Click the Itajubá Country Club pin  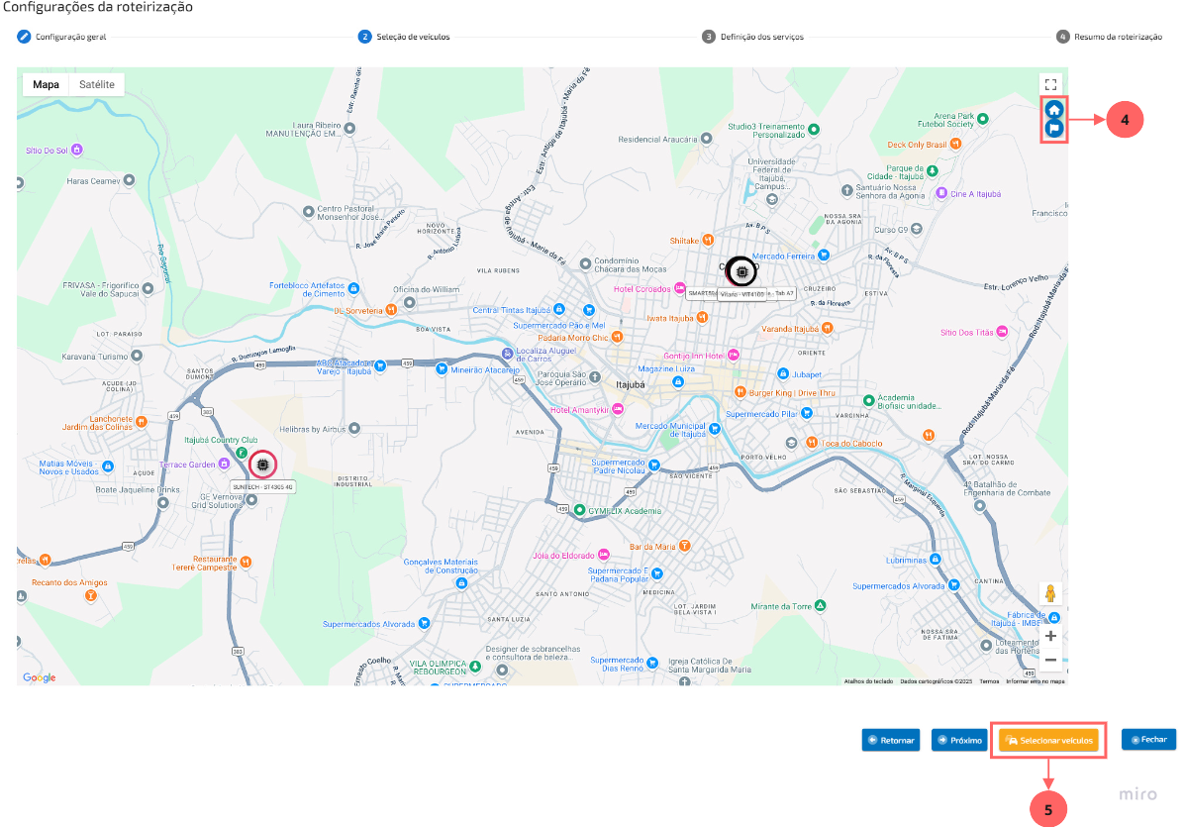point(241,453)
